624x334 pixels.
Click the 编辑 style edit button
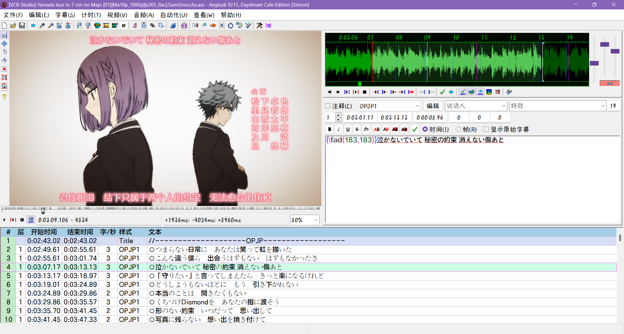point(433,106)
